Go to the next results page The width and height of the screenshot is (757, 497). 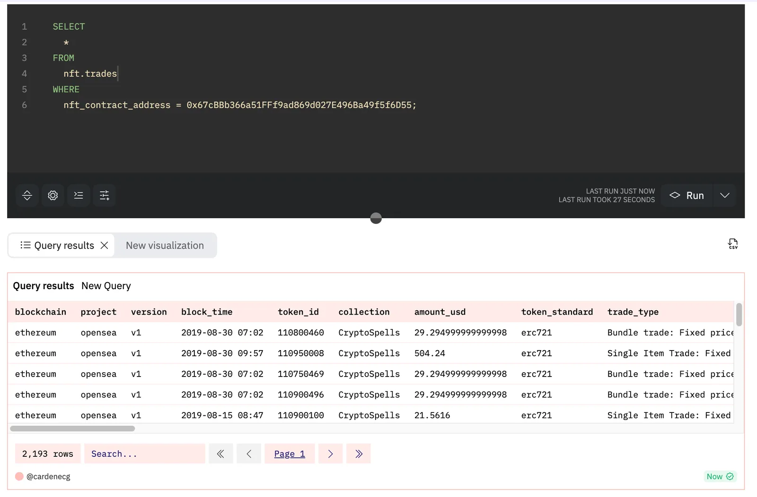pos(330,454)
